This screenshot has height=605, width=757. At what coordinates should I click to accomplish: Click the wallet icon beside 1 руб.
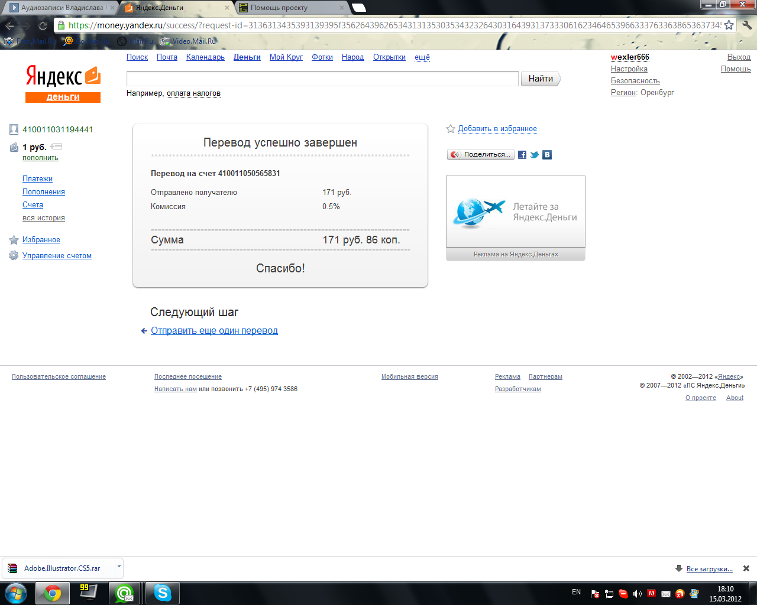[14, 147]
